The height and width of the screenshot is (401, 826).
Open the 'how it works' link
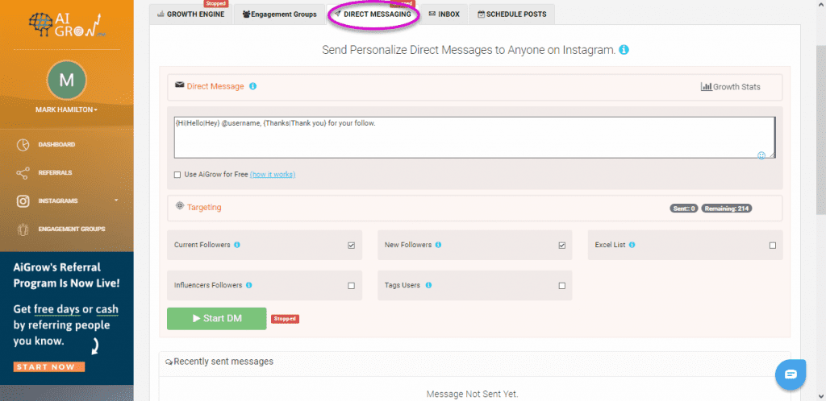(273, 175)
